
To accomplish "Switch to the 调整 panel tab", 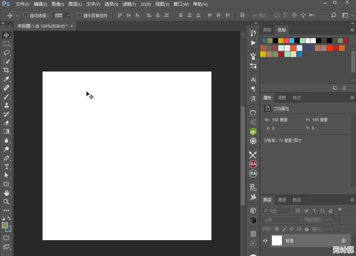I will [282, 98].
